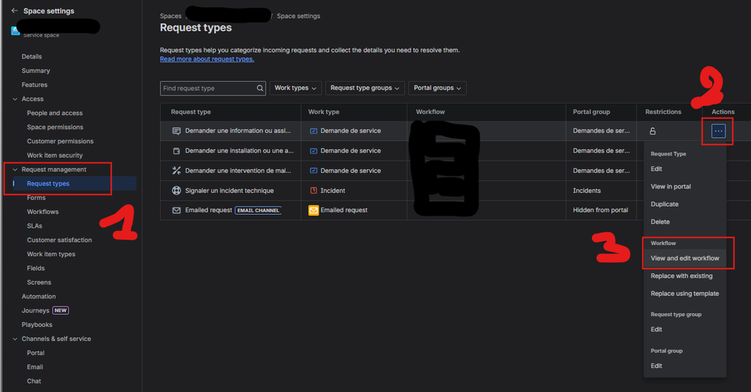Open Fields in the sidebar
The image size is (751, 392).
coord(35,269)
